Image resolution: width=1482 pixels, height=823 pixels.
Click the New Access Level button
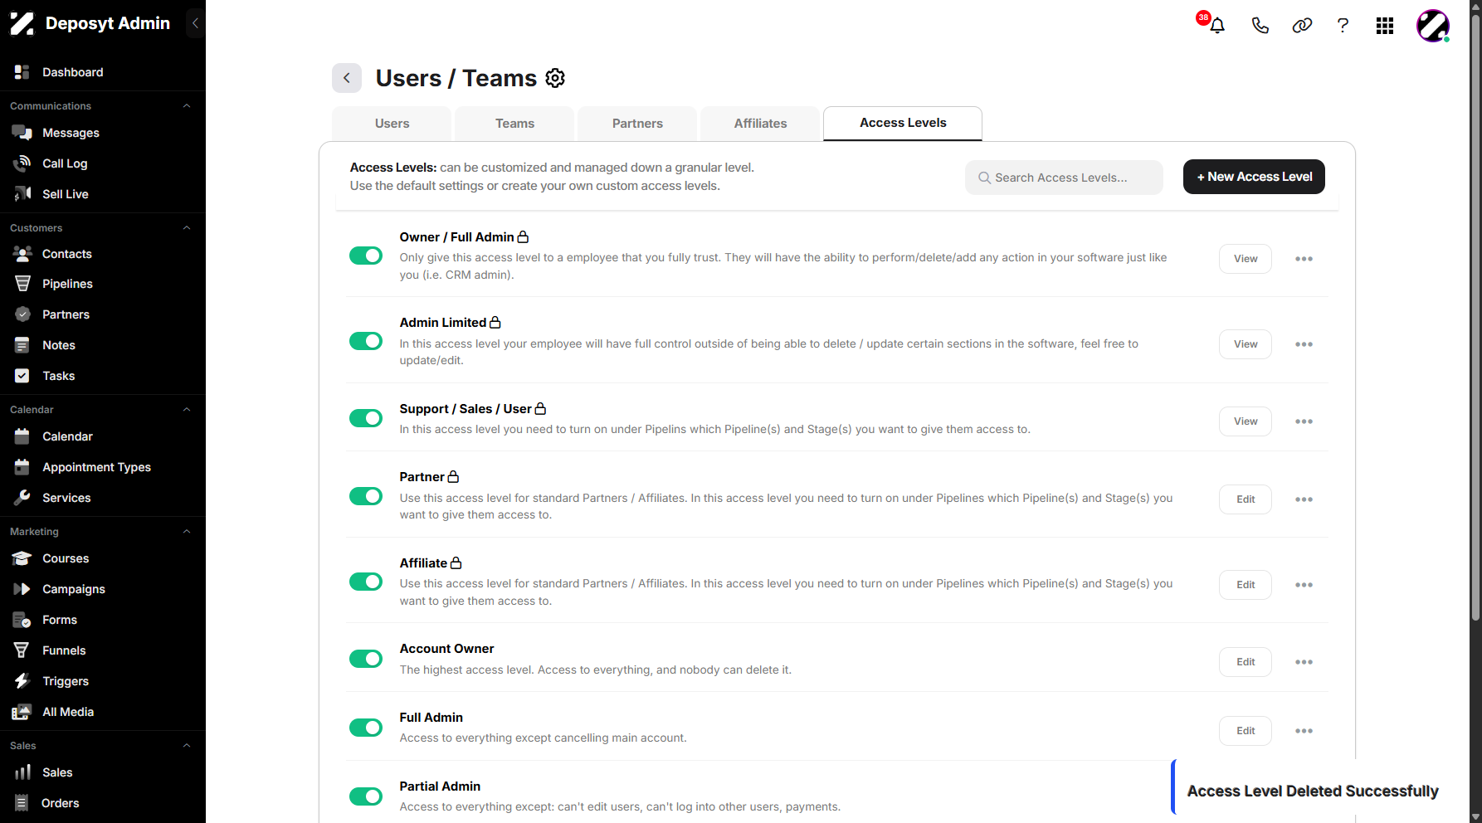[x=1254, y=177]
